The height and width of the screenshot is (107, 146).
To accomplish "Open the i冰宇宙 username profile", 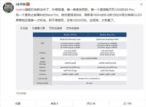I will [x=21, y=4].
